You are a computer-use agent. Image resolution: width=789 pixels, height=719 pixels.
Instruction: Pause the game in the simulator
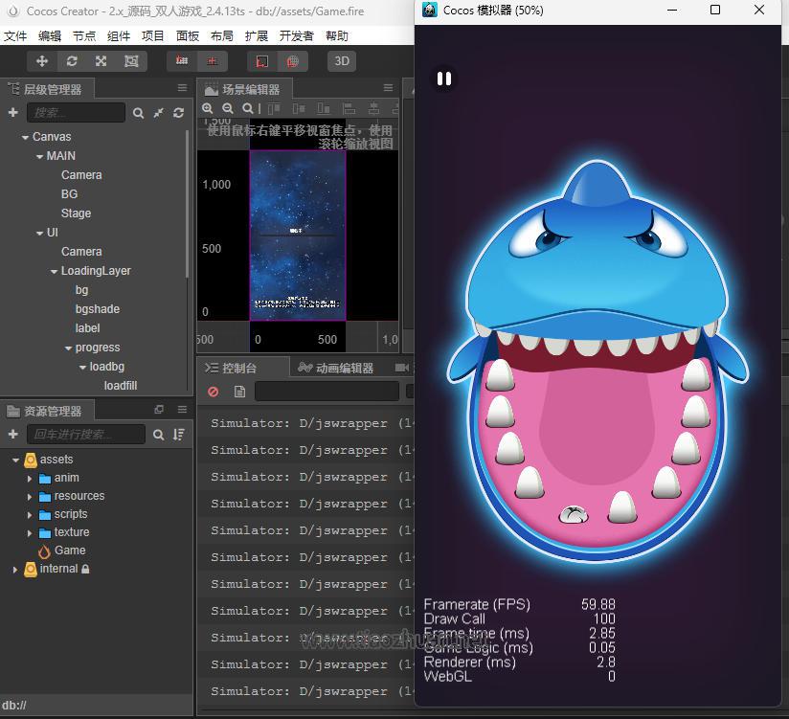point(443,79)
